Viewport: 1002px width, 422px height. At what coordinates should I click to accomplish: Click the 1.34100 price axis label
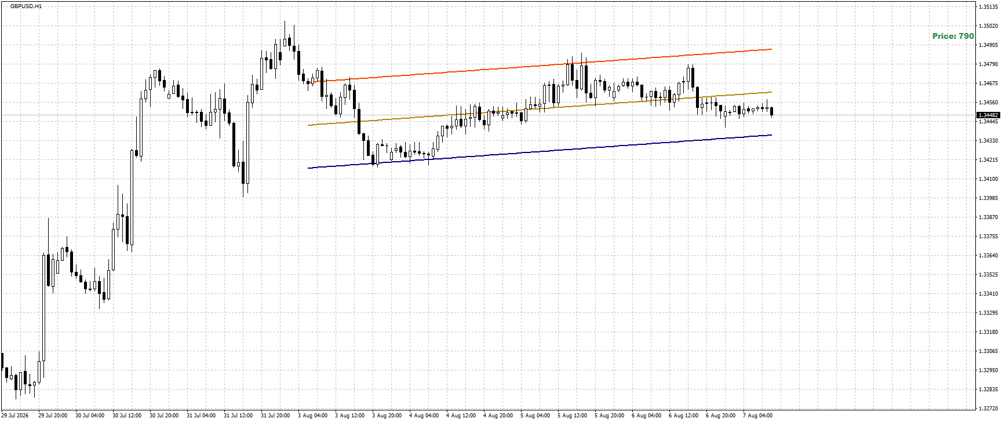[988, 179]
